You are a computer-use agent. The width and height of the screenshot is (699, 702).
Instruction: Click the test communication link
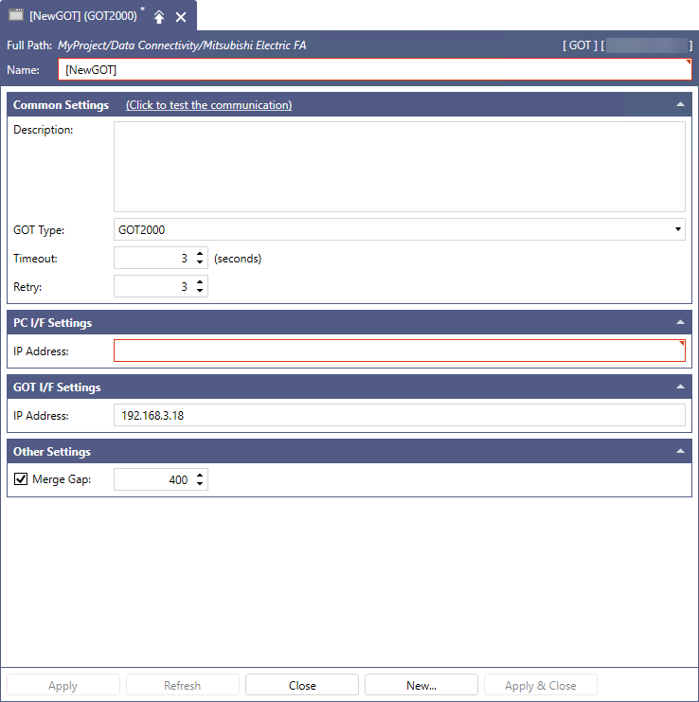[208, 105]
